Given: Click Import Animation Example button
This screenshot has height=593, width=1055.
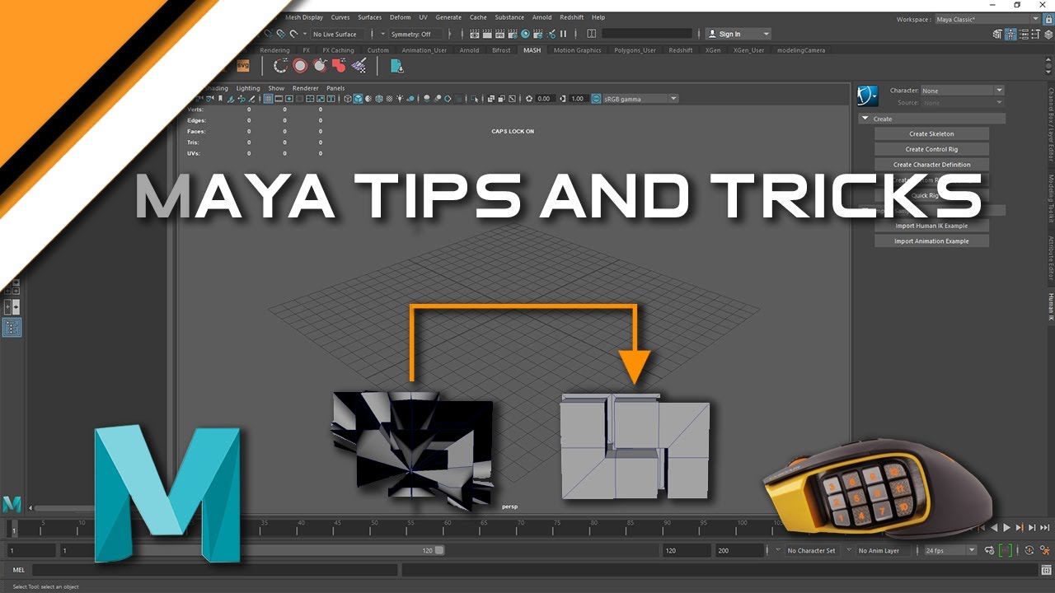Looking at the screenshot, I should point(931,241).
